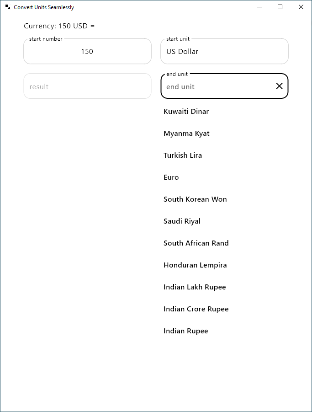Focus the end unit search box
Screen dimensions: 312x412
[x=218, y=86]
